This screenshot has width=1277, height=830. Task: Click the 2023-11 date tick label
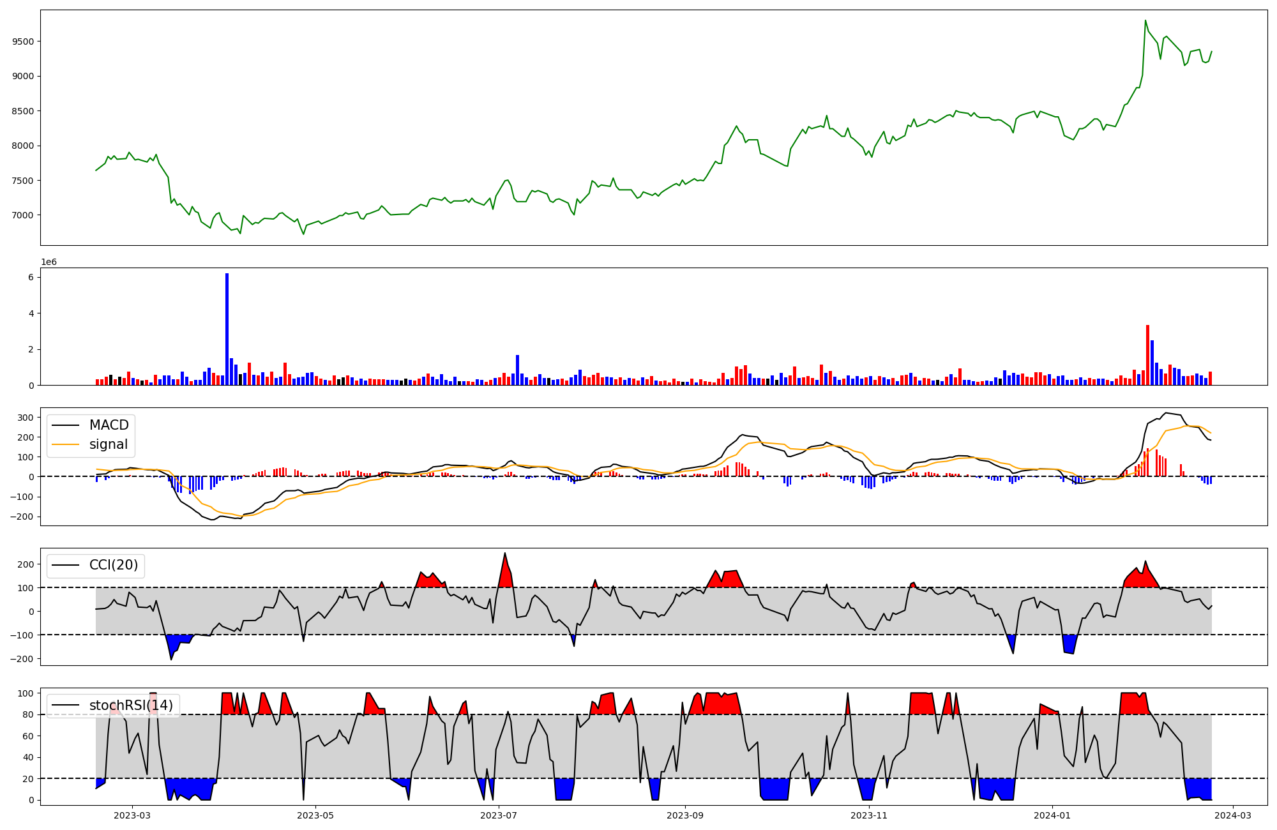(869, 815)
